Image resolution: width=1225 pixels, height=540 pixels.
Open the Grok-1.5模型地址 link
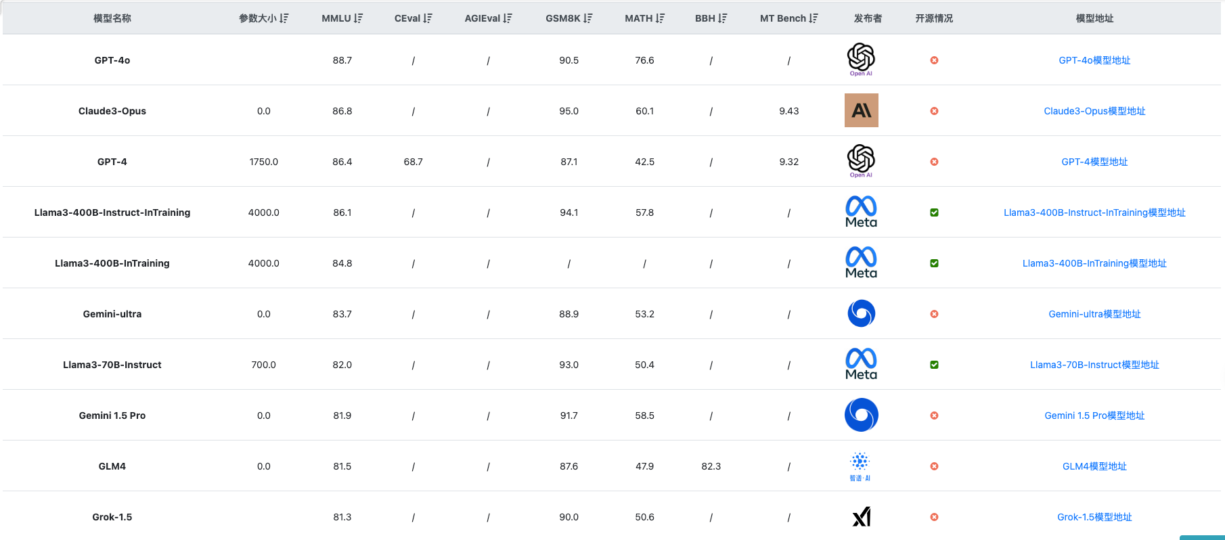click(1094, 517)
